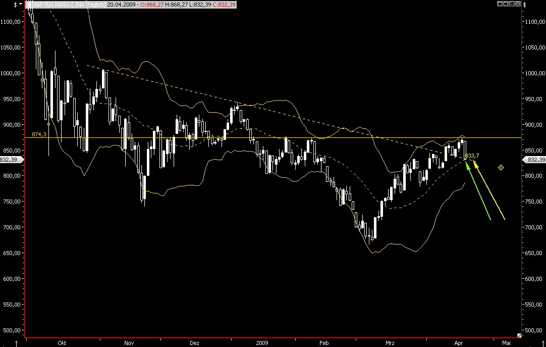Click the Apr month label
Image resolution: width=546 pixels, height=347 pixels.
pos(459,343)
